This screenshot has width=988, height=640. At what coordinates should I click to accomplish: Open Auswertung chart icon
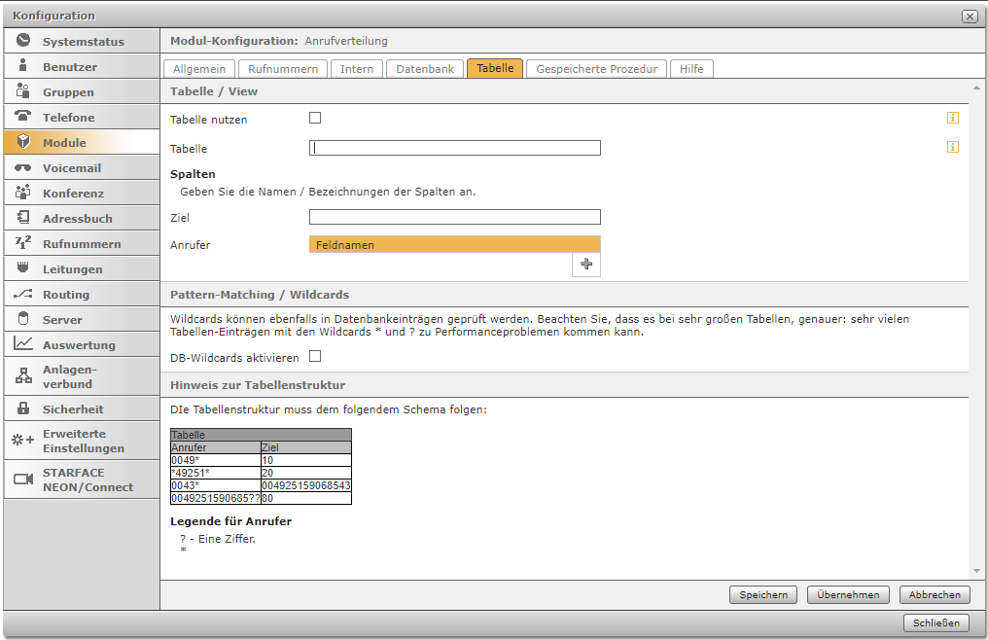pyautogui.click(x=23, y=344)
